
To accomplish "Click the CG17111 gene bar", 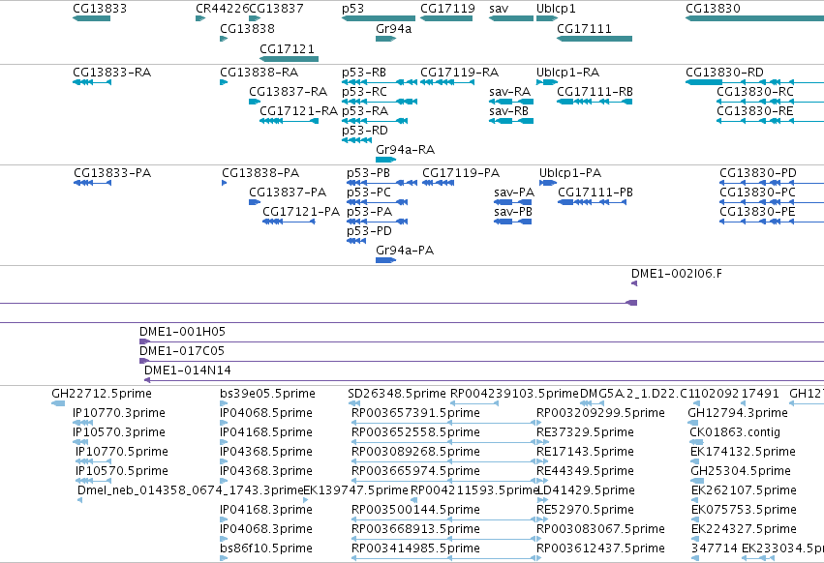I will (x=595, y=39).
